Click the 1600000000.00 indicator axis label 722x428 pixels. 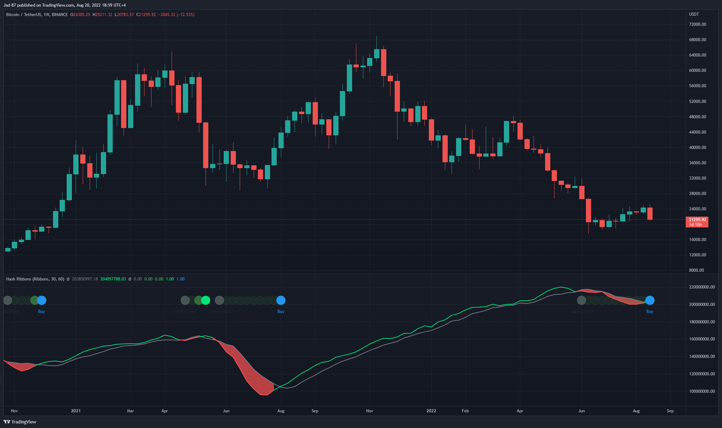[702, 339]
